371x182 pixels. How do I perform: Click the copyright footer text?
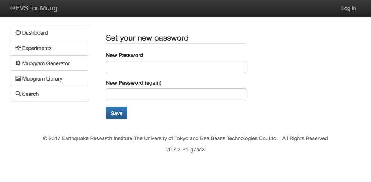pyautogui.click(x=185, y=138)
